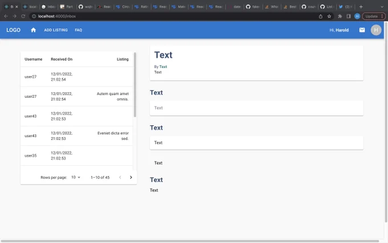Switch to the List GitHub tab

click(328, 7)
